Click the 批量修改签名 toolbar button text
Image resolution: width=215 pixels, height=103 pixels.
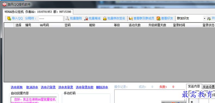[x=116, y=19]
